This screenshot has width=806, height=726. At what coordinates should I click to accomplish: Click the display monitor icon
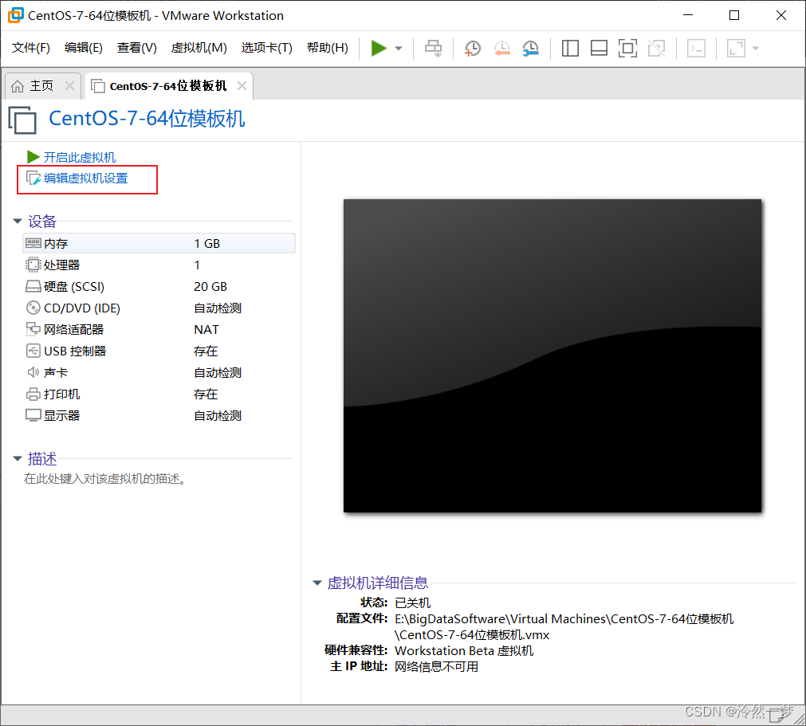tap(33, 415)
